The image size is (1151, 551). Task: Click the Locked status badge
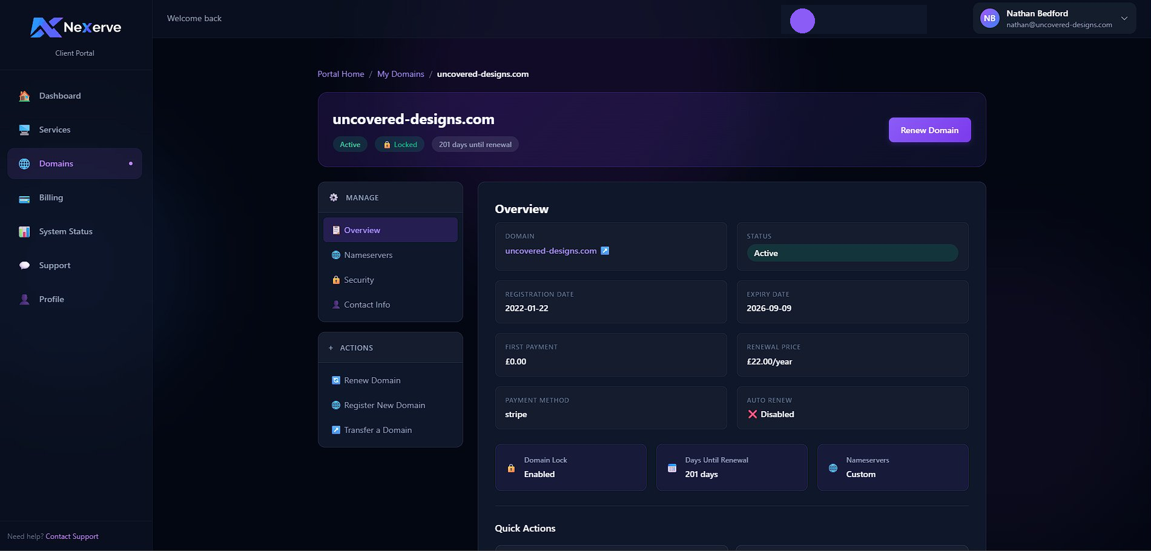[399, 144]
